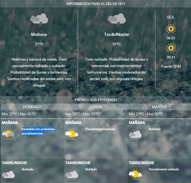
Task: Click Lunes tarde/noche cloud icon
Action: (72, 174)
